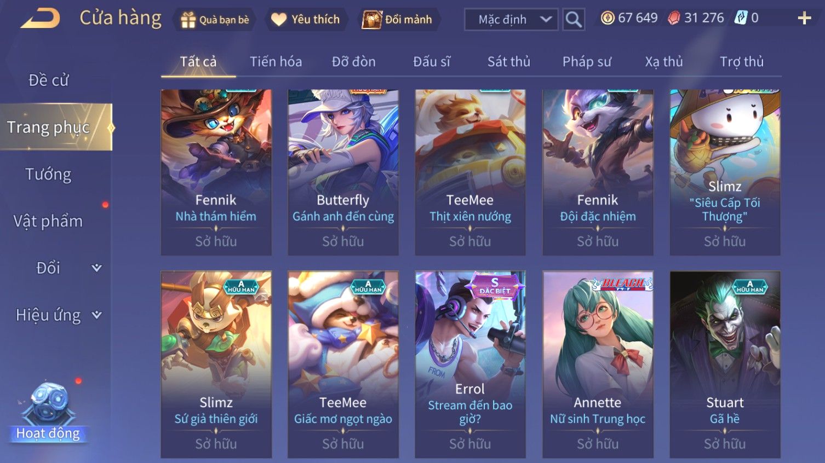
Task: Go to Tướng in the sidebar
Action: (48, 174)
